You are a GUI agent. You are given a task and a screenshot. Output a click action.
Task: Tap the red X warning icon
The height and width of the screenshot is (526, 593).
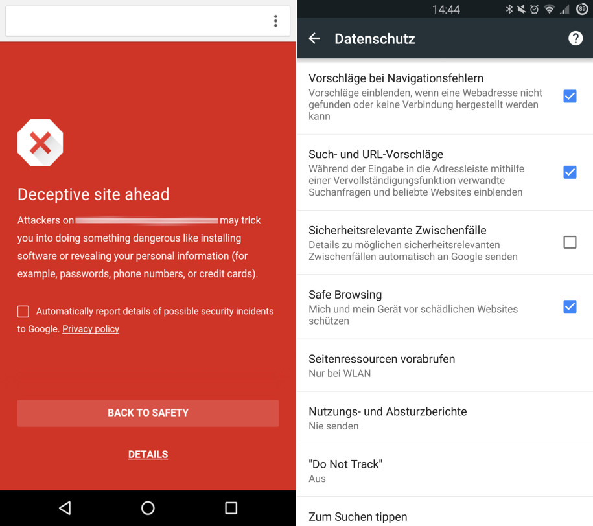(40, 143)
